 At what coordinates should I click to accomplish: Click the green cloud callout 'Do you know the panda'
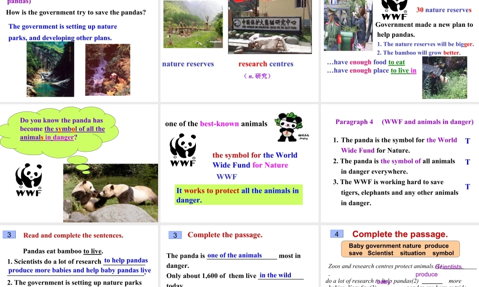pos(61,129)
